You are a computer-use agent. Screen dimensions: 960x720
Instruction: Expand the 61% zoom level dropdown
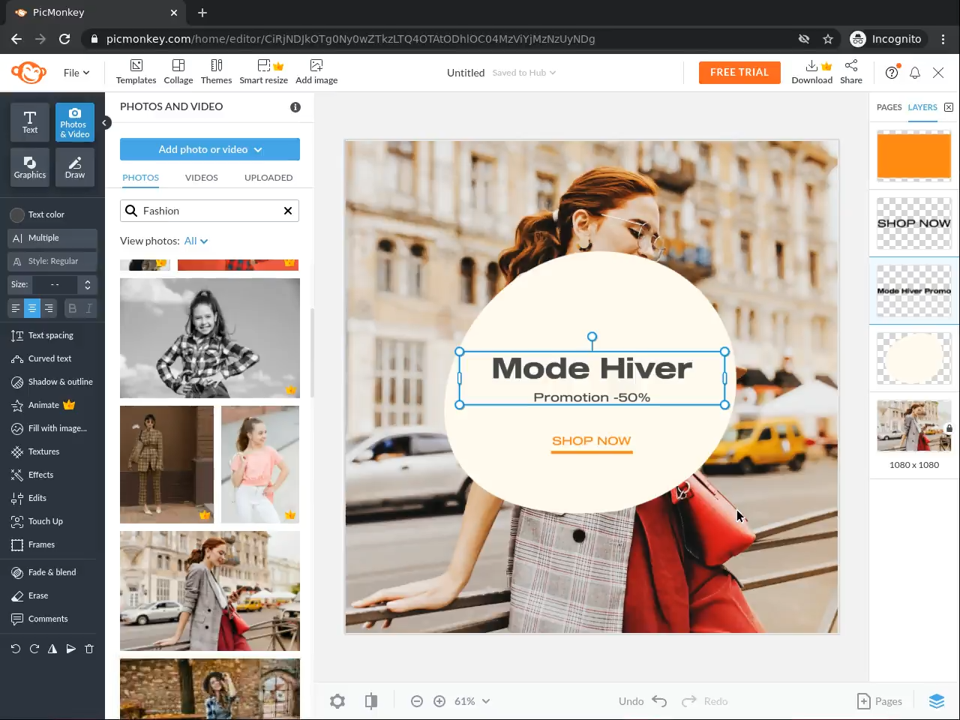point(472,701)
